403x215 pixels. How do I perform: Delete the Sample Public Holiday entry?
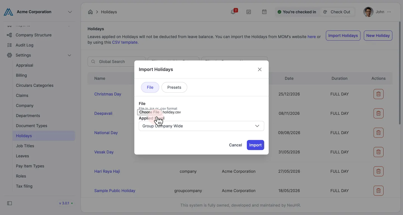(378, 191)
